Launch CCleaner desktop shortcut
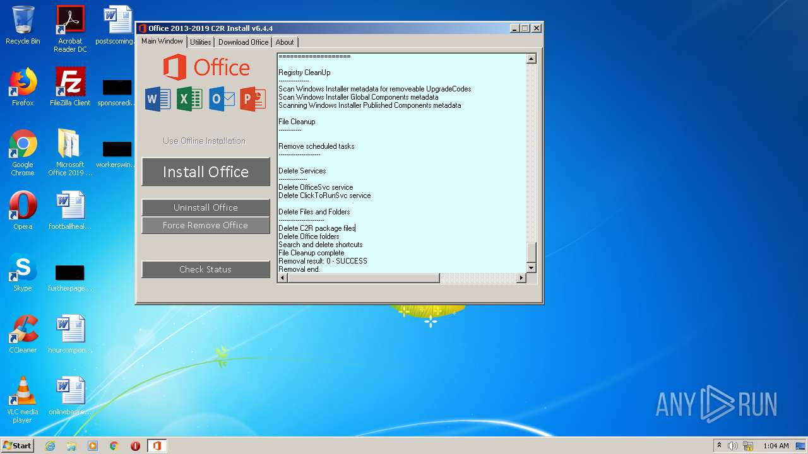This screenshot has width=808, height=454. (23, 334)
